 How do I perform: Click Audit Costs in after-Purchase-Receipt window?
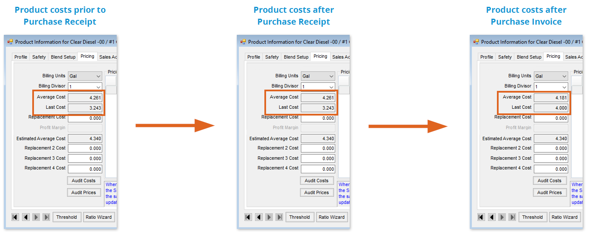pyautogui.click(x=317, y=181)
